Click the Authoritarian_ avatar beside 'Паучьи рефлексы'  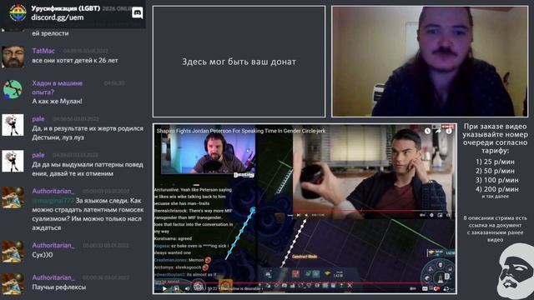[13, 283]
